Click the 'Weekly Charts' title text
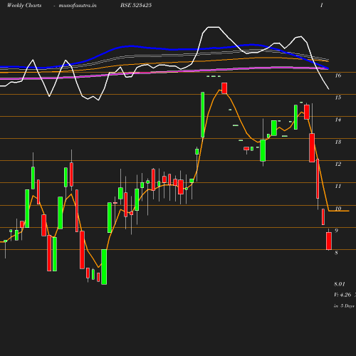356x356 pixels. tap(24, 5)
